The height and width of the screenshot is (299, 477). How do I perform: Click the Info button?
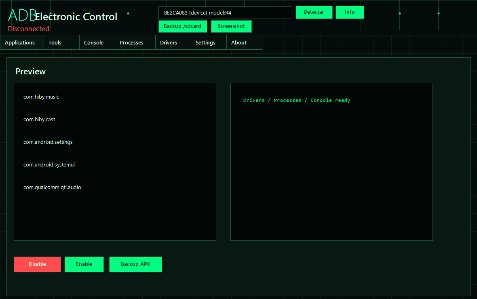click(350, 12)
